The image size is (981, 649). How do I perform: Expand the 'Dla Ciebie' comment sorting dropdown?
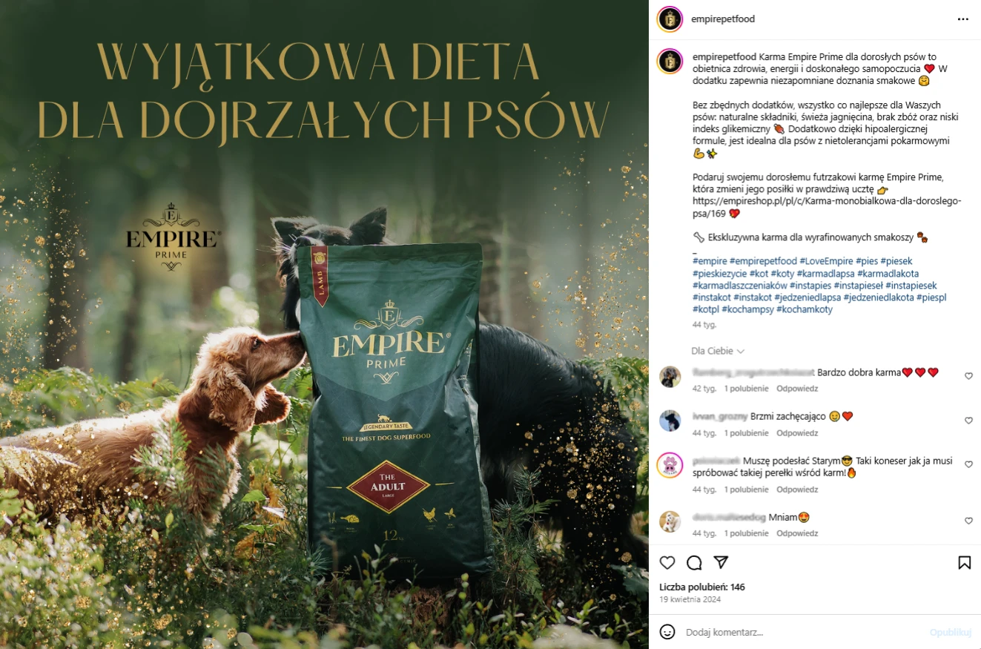pyautogui.click(x=718, y=351)
